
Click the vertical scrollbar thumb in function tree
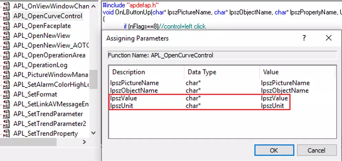[93, 79]
